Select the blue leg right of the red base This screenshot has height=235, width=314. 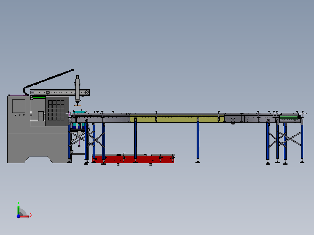tap(198, 141)
